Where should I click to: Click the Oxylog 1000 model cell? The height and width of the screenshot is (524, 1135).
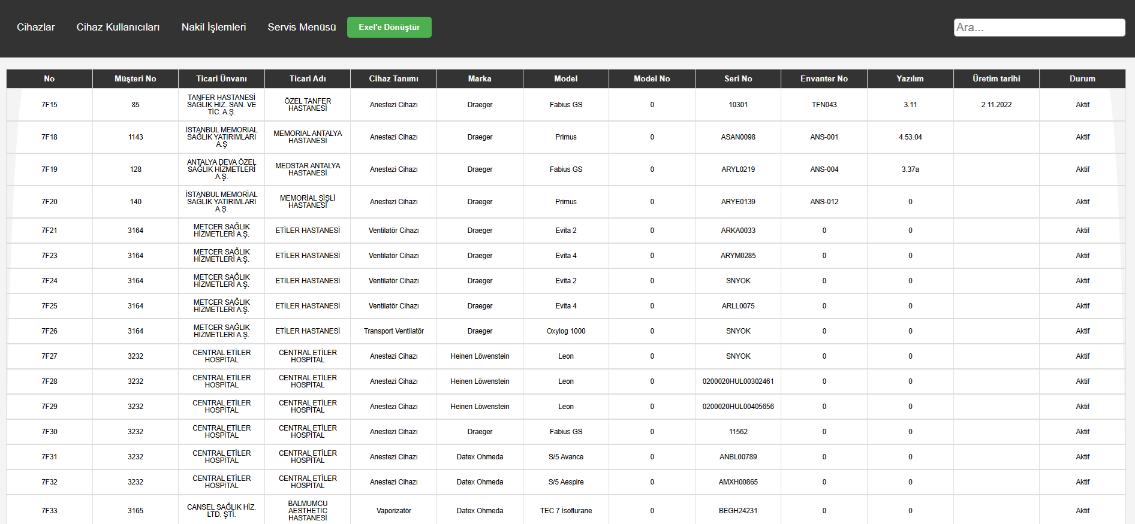click(x=566, y=331)
